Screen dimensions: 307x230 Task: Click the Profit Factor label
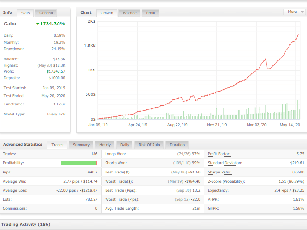click(220, 154)
